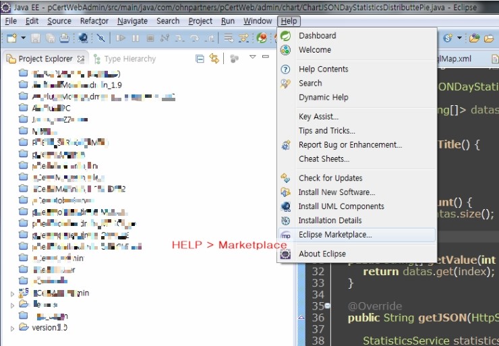Select Check for Updates
The height and width of the screenshot is (346, 499).
click(357, 178)
